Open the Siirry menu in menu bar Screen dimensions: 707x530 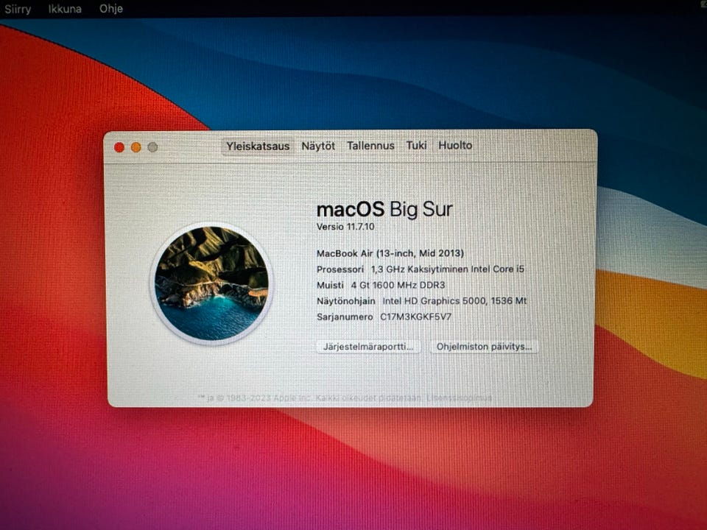click(18, 9)
